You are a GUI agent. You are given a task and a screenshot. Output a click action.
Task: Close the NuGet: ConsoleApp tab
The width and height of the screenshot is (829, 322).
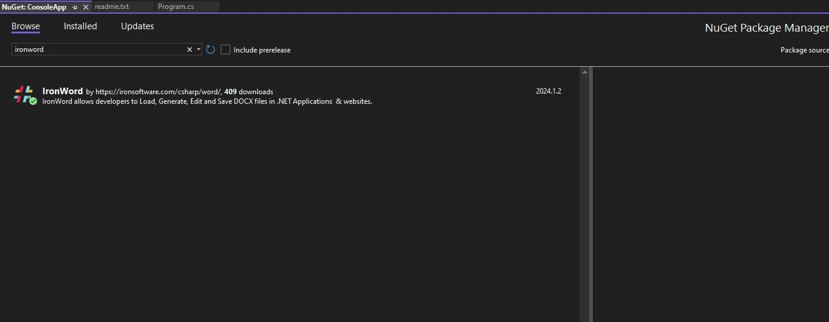tap(85, 7)
